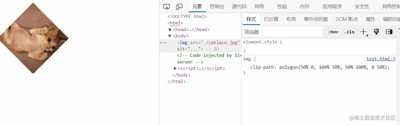This screenshot has width=400, height=125.
Task: Open the 安全性 tab
Action: [362, 6]
